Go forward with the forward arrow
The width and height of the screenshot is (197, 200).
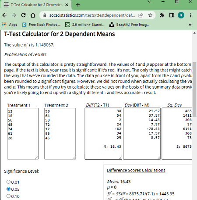pyautogui.click(x=14, y=15)
